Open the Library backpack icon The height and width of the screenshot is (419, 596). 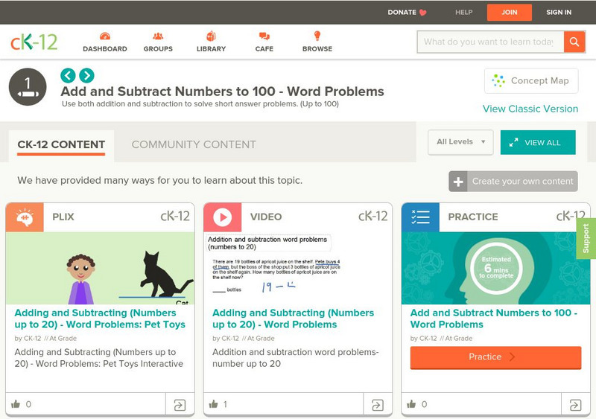tap(211, 36)
